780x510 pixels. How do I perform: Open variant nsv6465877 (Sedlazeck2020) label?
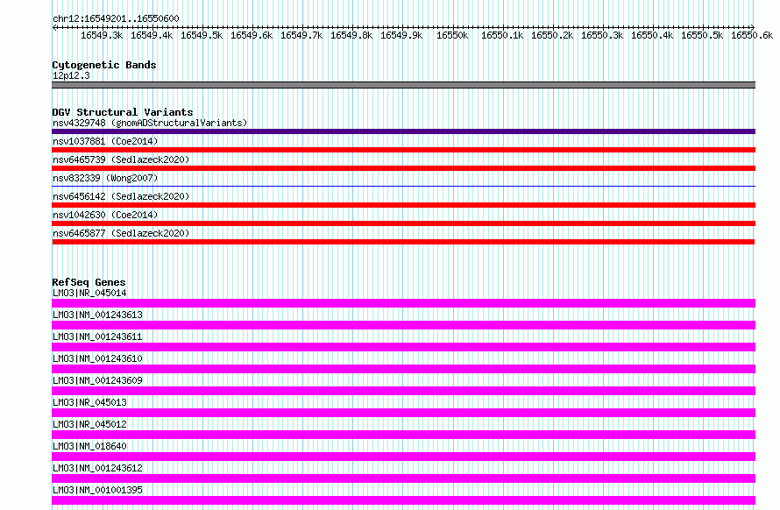121,233
